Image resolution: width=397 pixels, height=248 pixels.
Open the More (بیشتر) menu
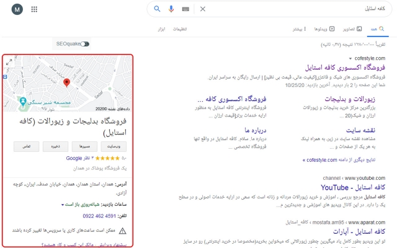(300, 29)
